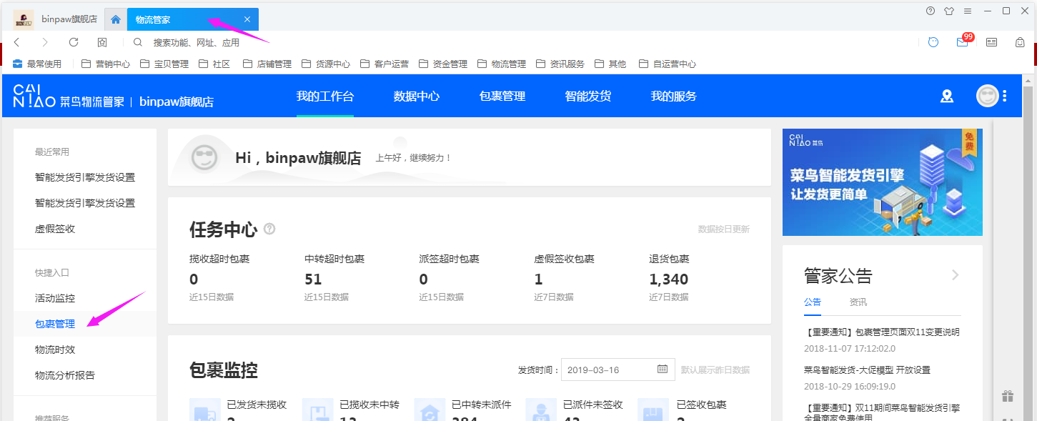Open the 菜鸟智能发货引擎 banner
The width and height of the screenshot is (1037, 421).
pyautogui.click(x=883, y=182)
